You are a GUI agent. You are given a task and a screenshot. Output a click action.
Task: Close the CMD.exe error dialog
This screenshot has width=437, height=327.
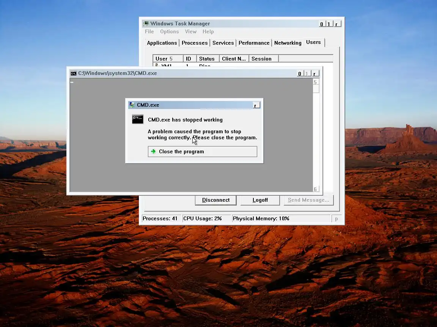[x=256, y=105]
